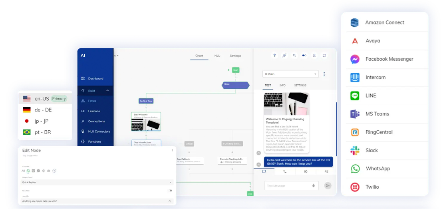Screen dimensions: 445x209
Task: Open search via magnifier icon in header
Action: point(294,56)
